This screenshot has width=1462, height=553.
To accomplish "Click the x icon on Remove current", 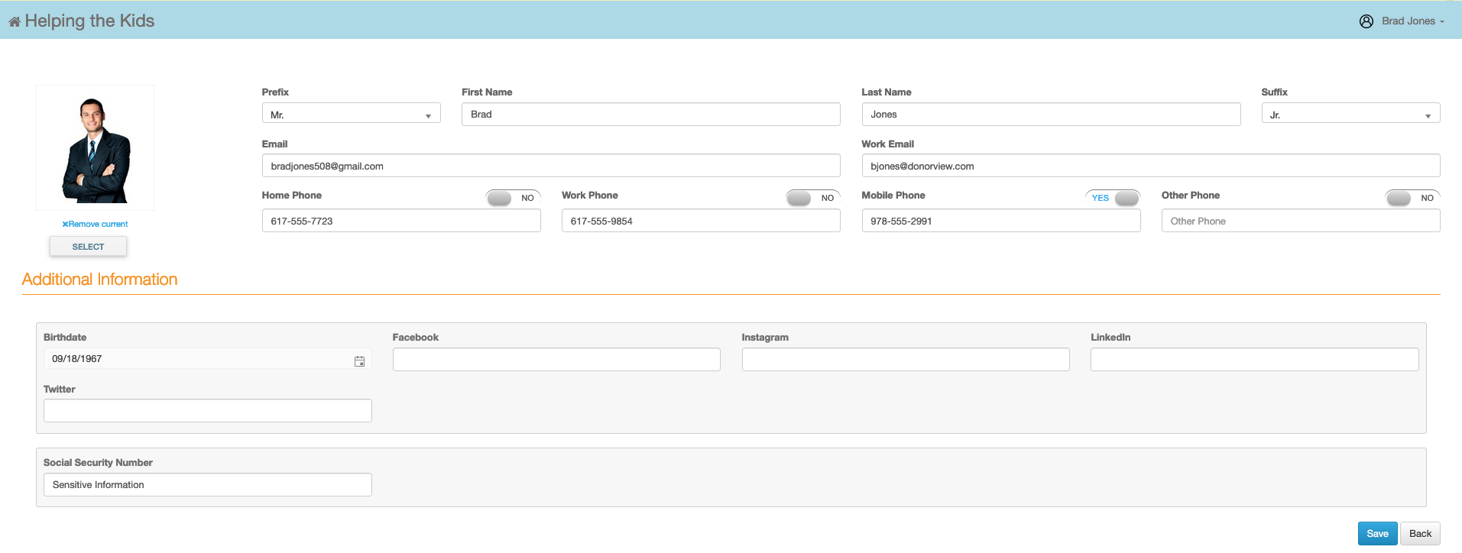I will (x=65, y=225).
